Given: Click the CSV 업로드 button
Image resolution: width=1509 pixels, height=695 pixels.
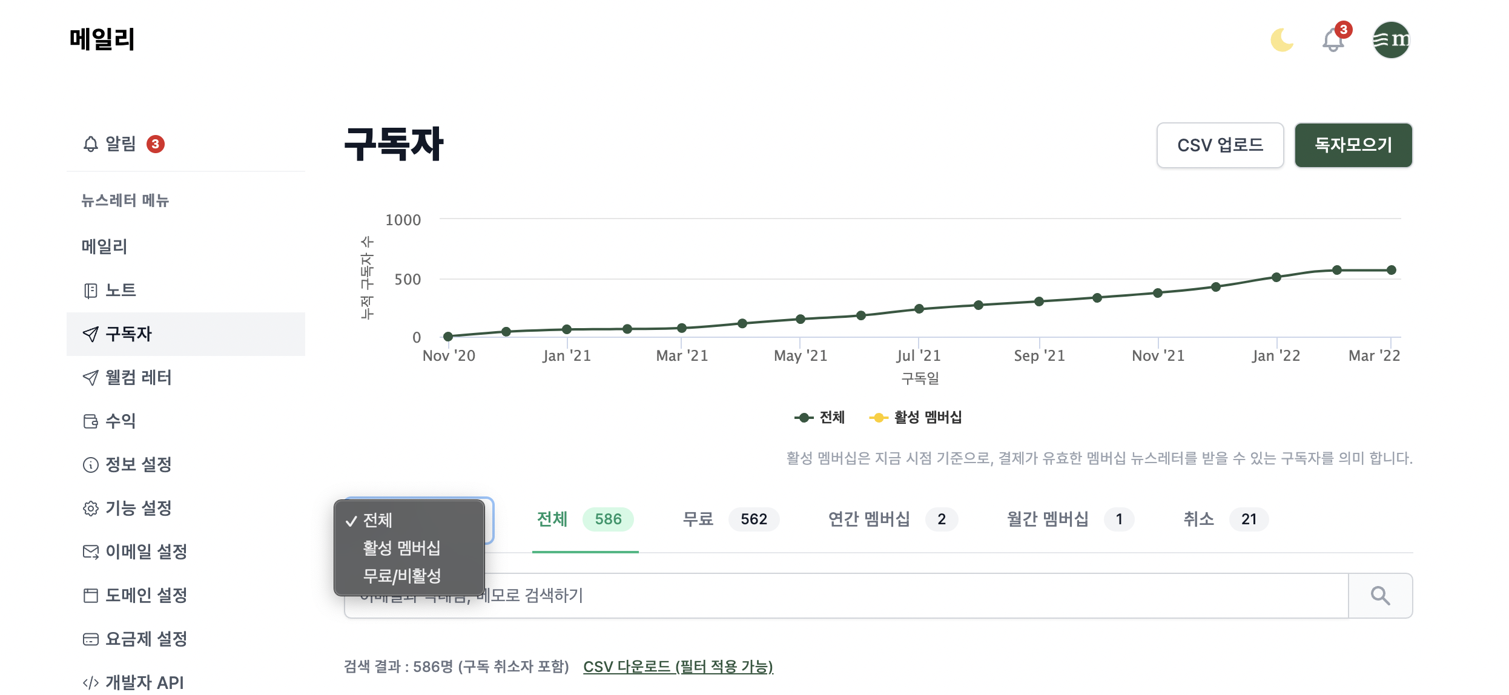Looking at the screenshot, I should pyautogui.click(x=1220, y=145).
